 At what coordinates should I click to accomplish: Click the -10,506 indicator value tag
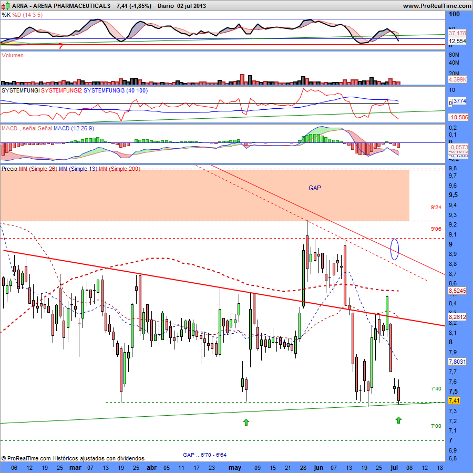coord(458,117)
